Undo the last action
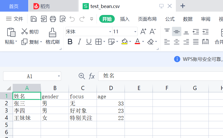 (72, 19)
